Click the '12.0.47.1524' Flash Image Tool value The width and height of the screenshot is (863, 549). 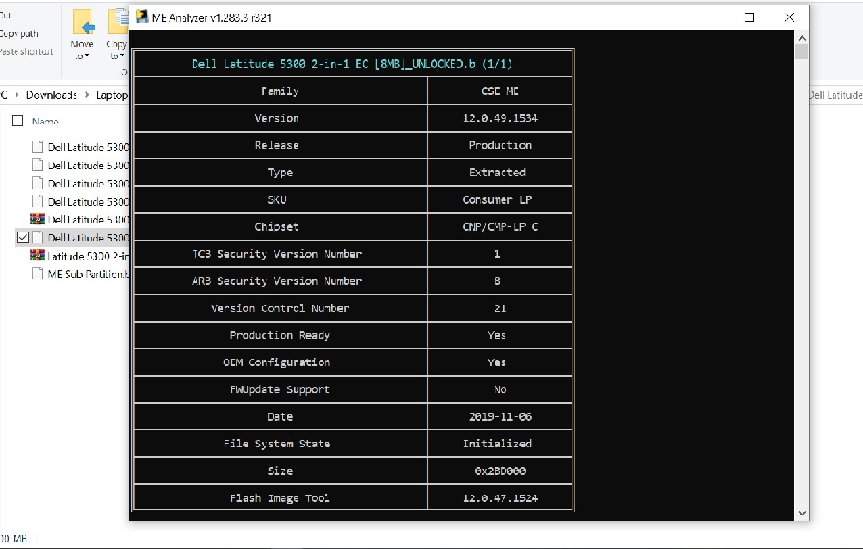(x=500, y=498)
